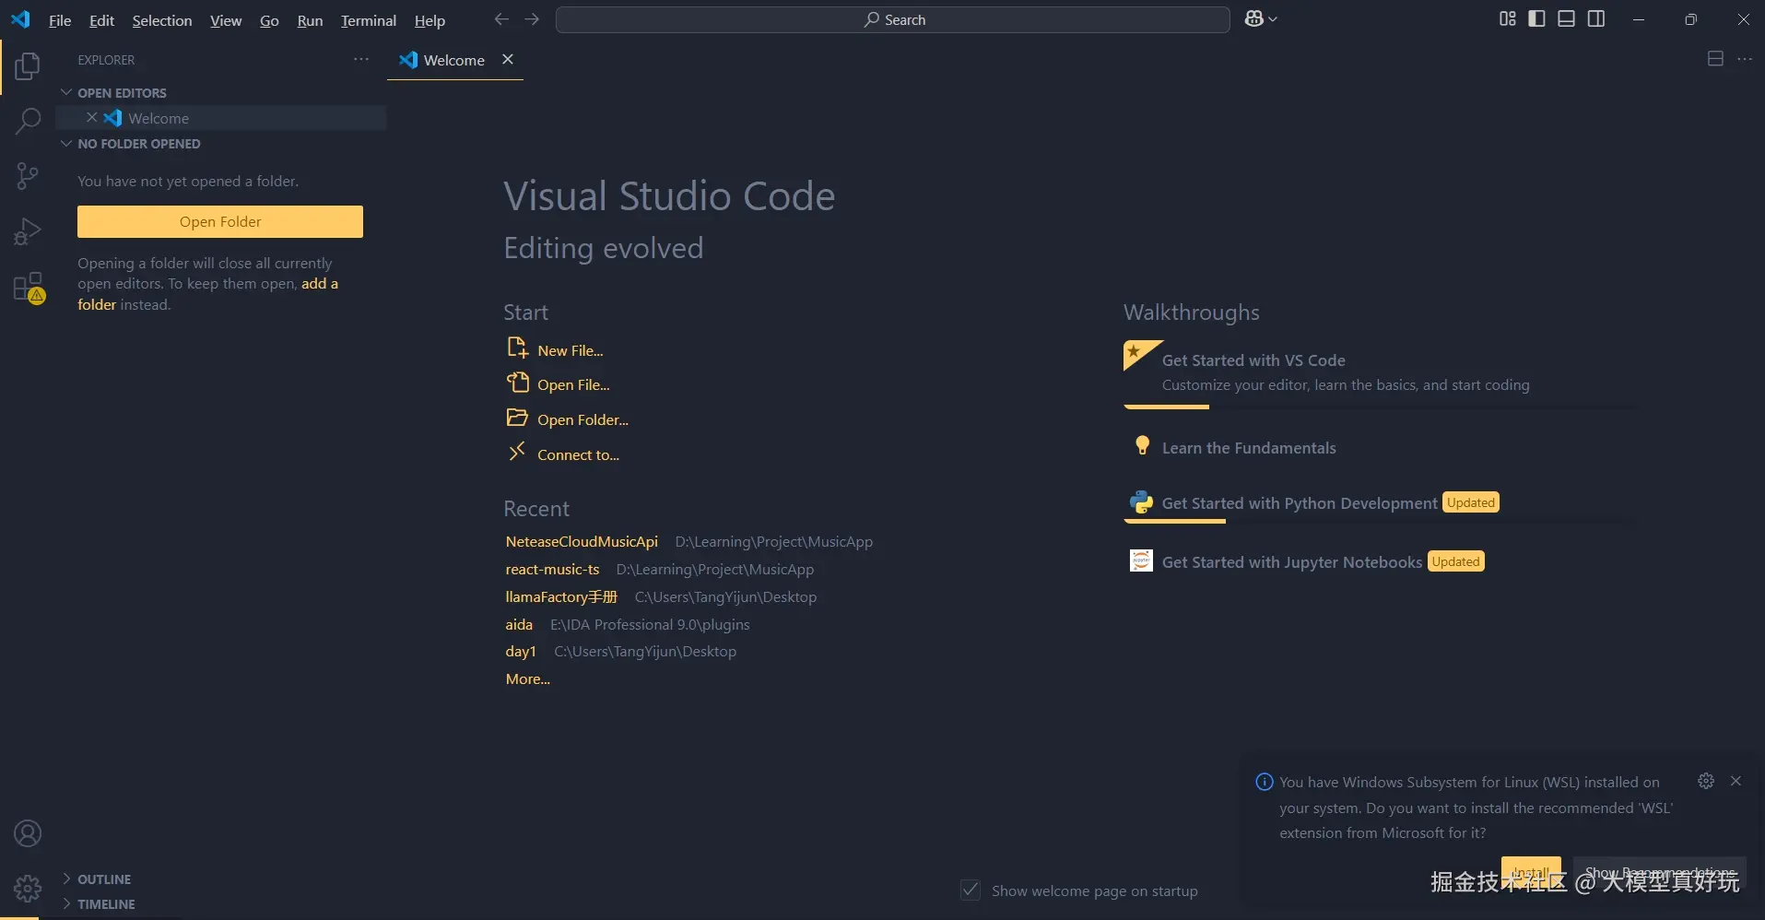
Task: Open the Manage gear in activity bar
Action: point(28,888)
